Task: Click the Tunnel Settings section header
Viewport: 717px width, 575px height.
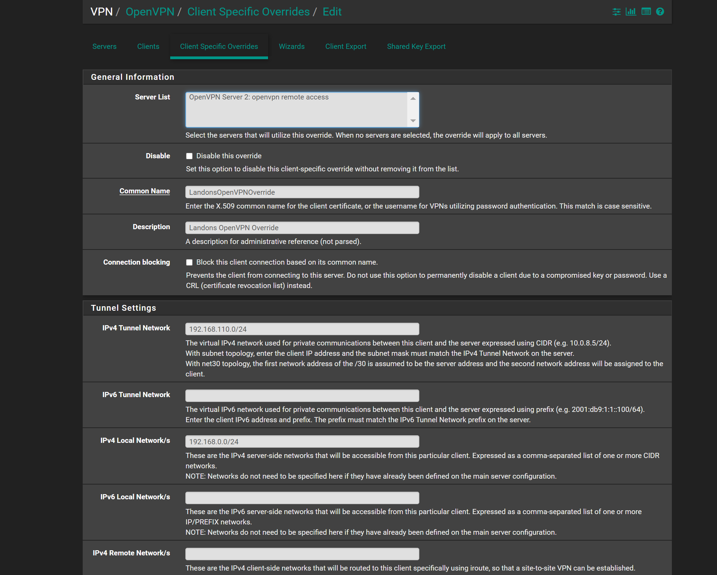Action: (x=377, y=308)
